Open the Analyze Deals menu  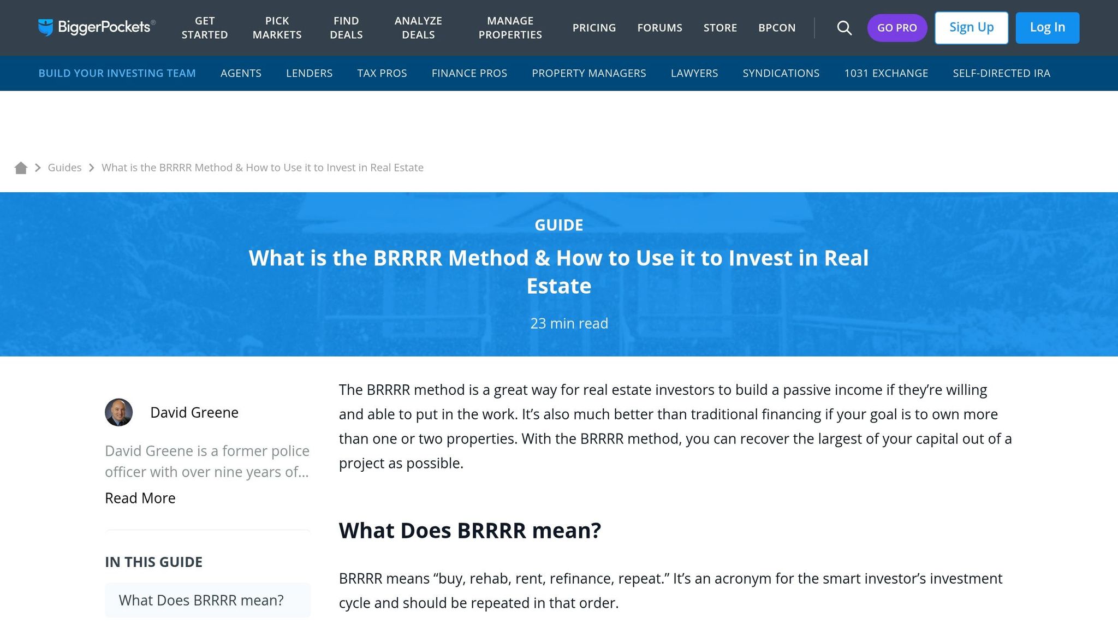coord(418,28)
